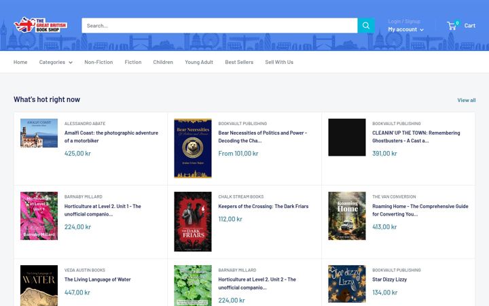
Task: Open Roaming Home - The Comprehensive Guide title
Action: point(420,210)
